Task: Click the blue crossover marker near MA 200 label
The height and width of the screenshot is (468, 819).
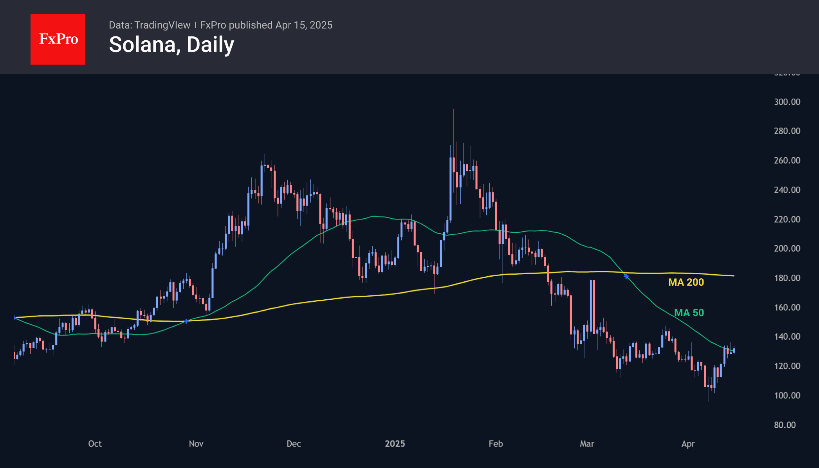Action: [x=626, y=276]
